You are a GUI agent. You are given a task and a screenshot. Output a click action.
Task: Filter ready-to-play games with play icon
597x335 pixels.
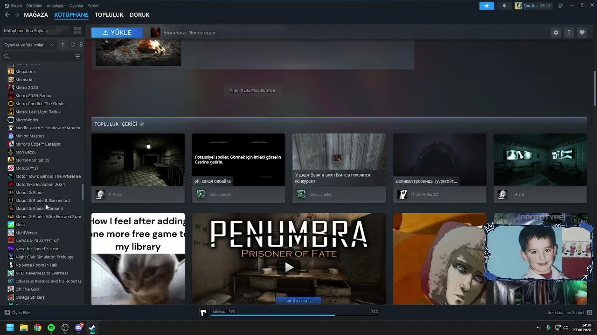pos(81,45)
